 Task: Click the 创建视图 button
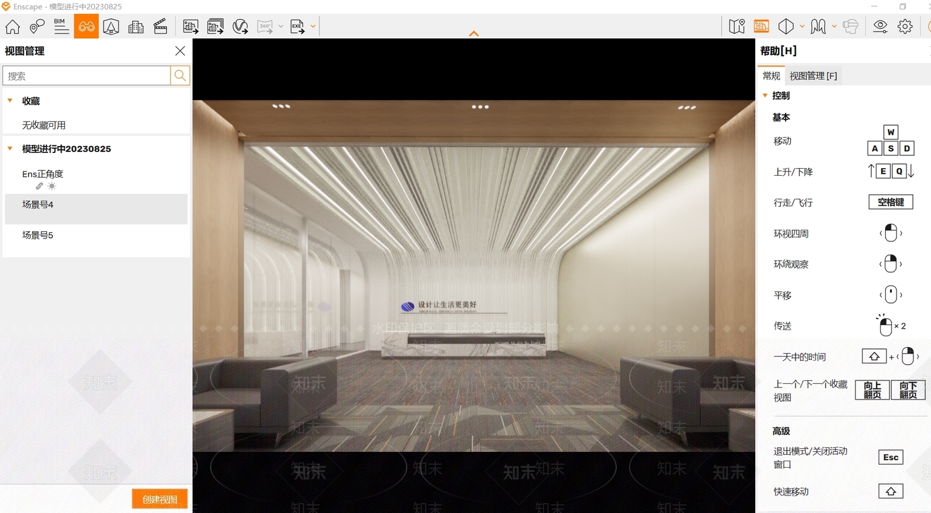coord(159,499)
